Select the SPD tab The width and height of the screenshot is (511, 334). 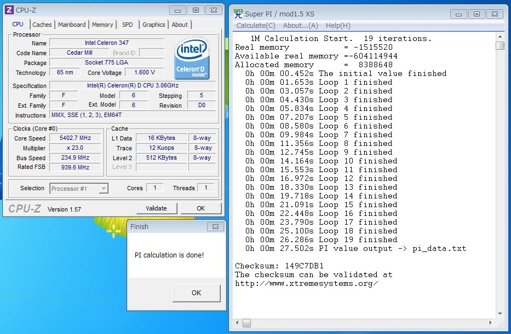tap(127, 25)
